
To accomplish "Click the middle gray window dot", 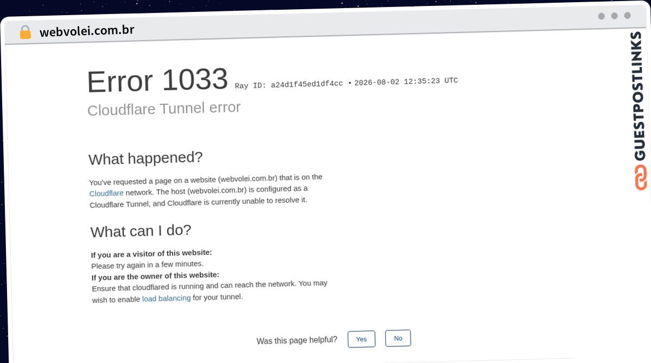I will pyautogui.click(x=614, y=16).
